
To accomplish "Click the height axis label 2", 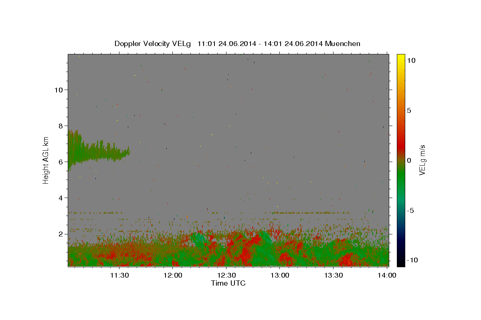I will tap(61, 234).
